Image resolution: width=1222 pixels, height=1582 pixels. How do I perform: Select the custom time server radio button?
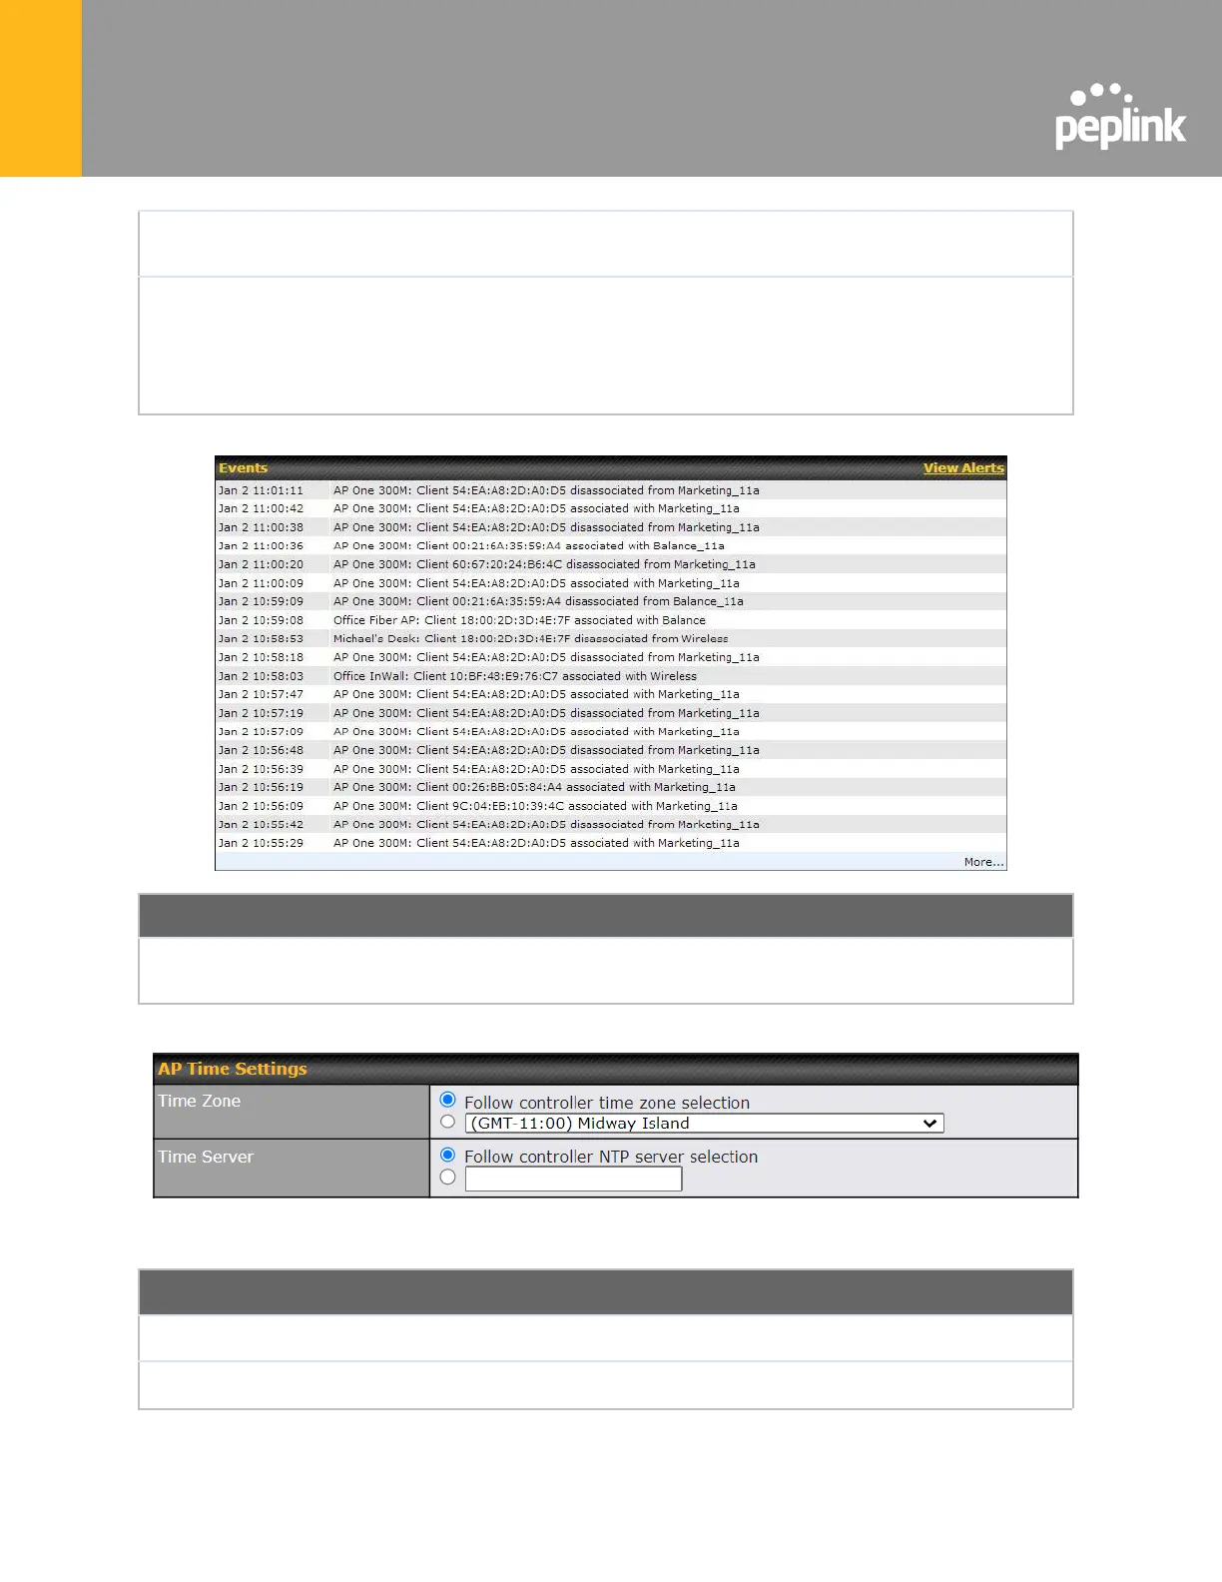coord(448,1178)
